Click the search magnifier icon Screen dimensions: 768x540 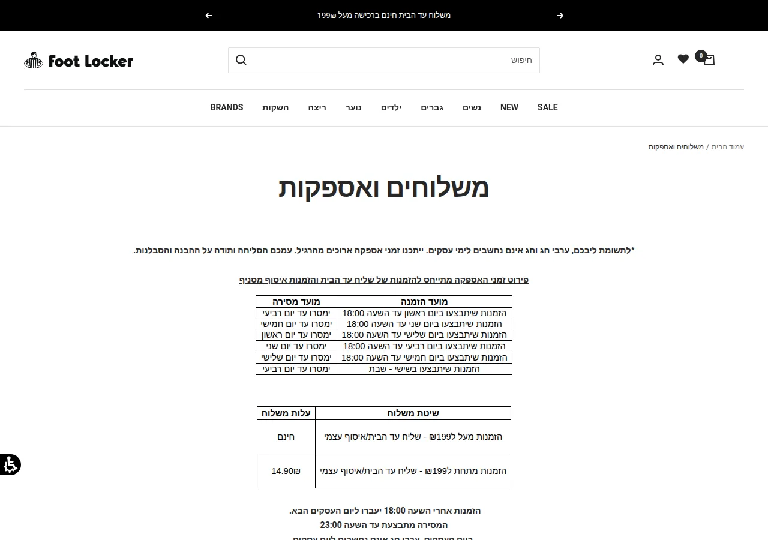tap(241, 60)
